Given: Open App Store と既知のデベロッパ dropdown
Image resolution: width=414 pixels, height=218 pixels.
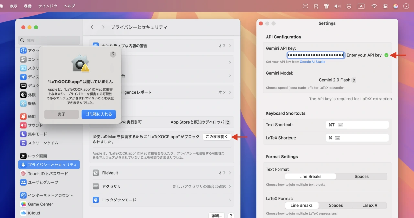Looking at the screenshot, I should coord(200,122).
